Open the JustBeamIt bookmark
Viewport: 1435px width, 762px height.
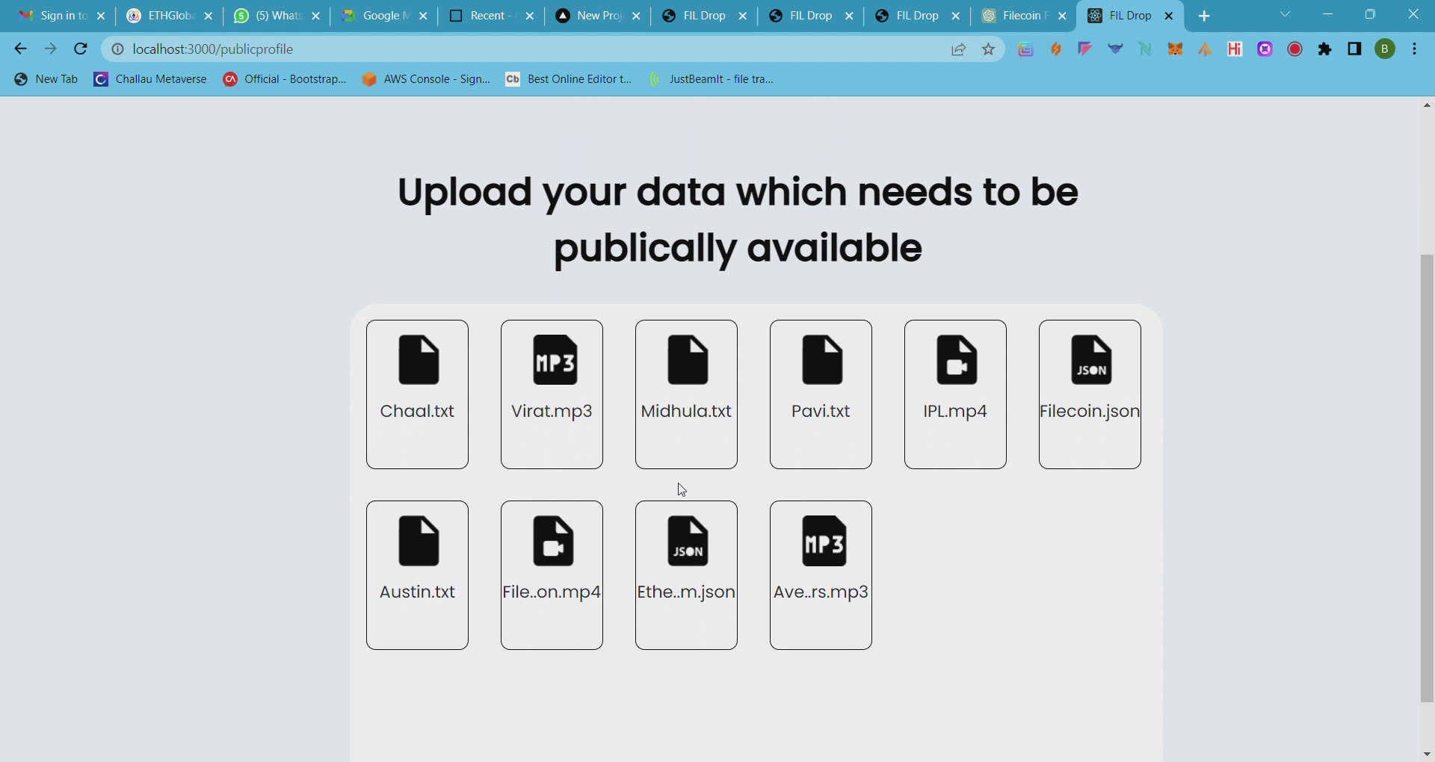(711, 79)
